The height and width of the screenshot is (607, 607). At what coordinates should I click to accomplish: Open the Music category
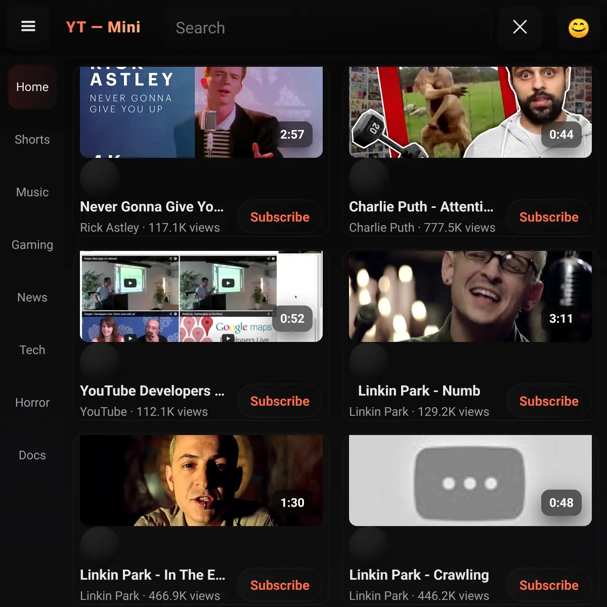[x=32, y=192]
